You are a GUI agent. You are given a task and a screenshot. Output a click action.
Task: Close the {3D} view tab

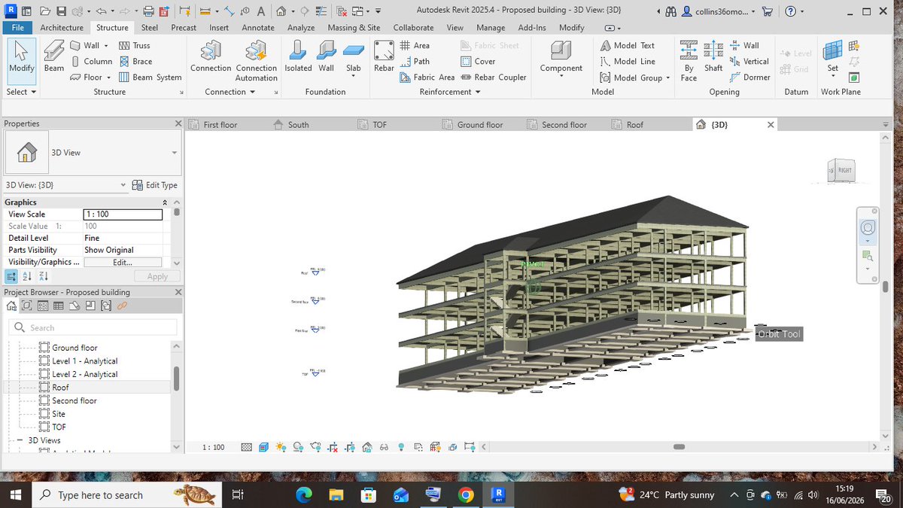pos(771,125)
